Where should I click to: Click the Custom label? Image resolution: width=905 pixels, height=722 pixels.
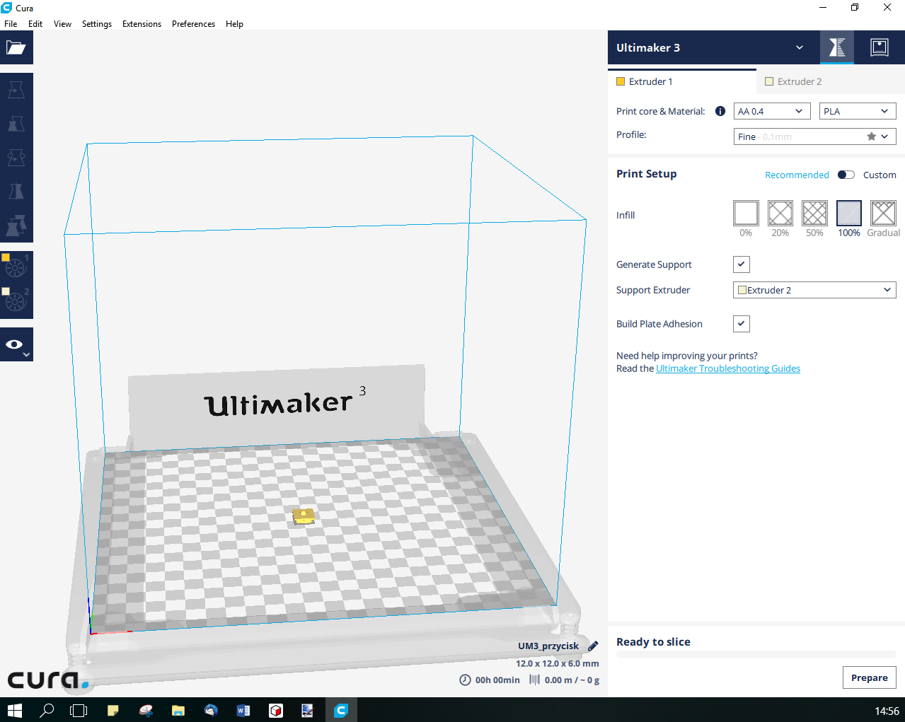[880, 175]
